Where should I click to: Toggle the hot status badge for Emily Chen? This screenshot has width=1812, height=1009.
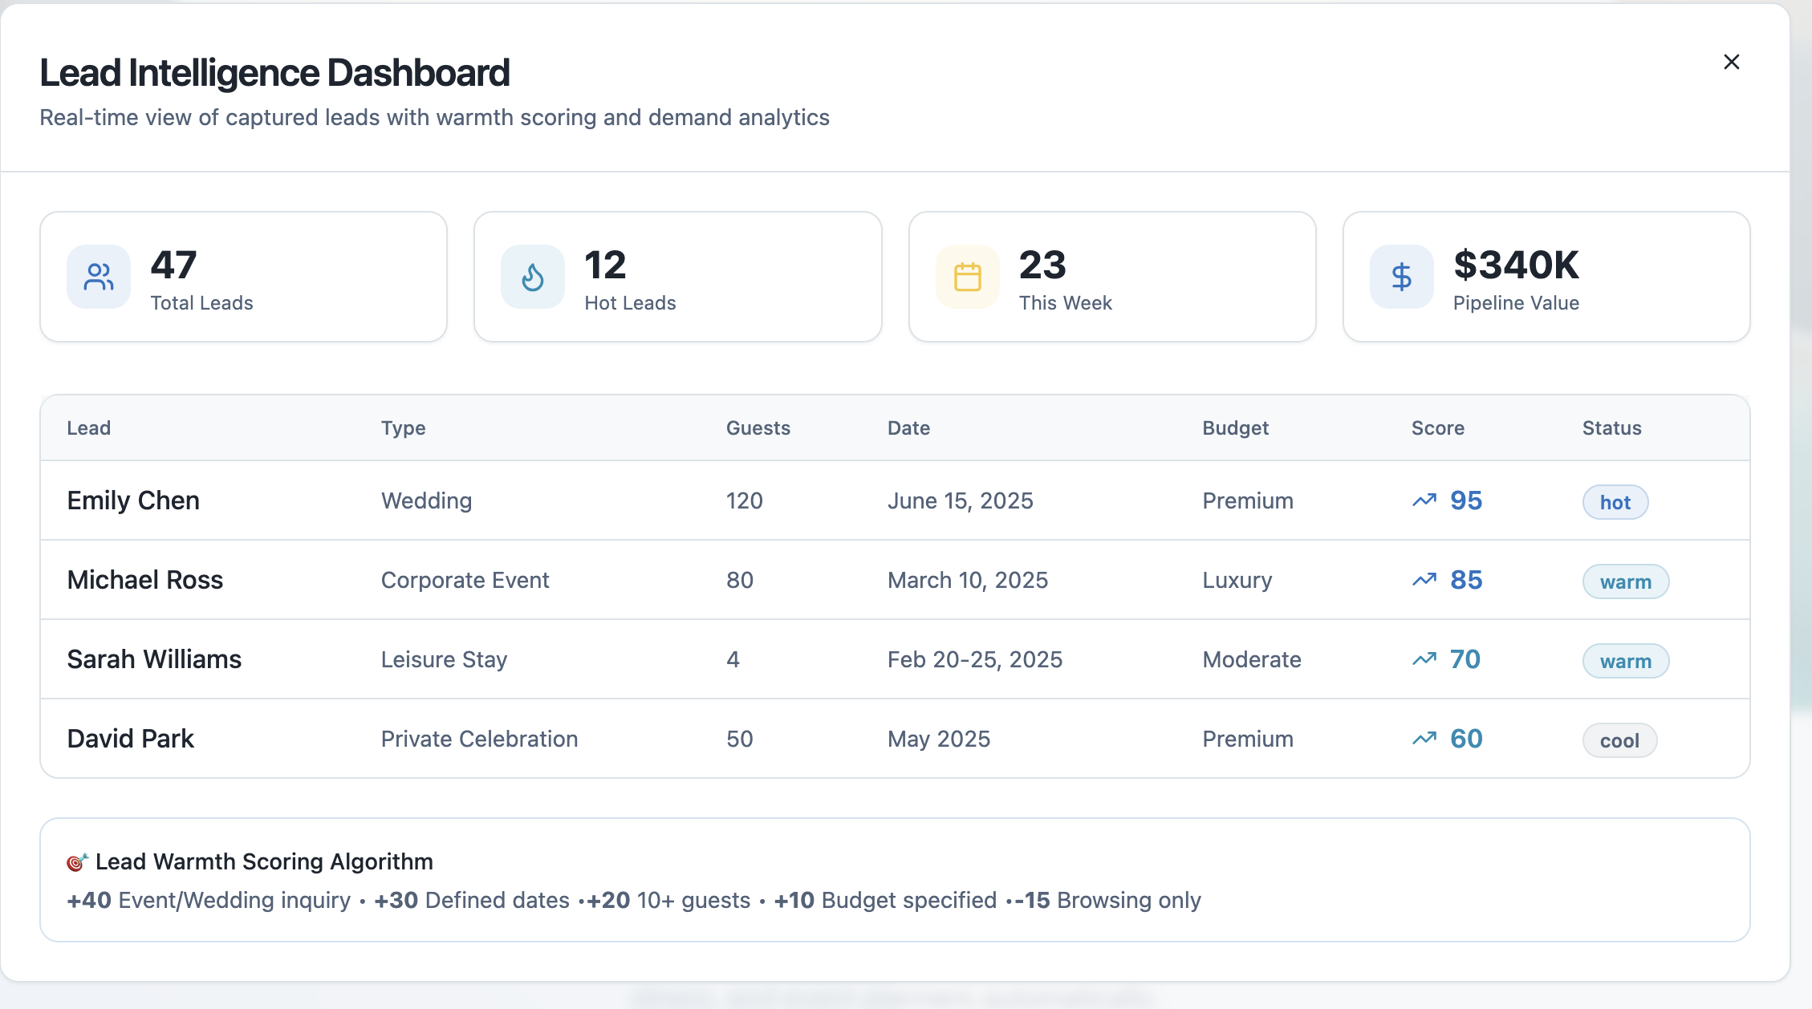click(x=1614, y=501)
